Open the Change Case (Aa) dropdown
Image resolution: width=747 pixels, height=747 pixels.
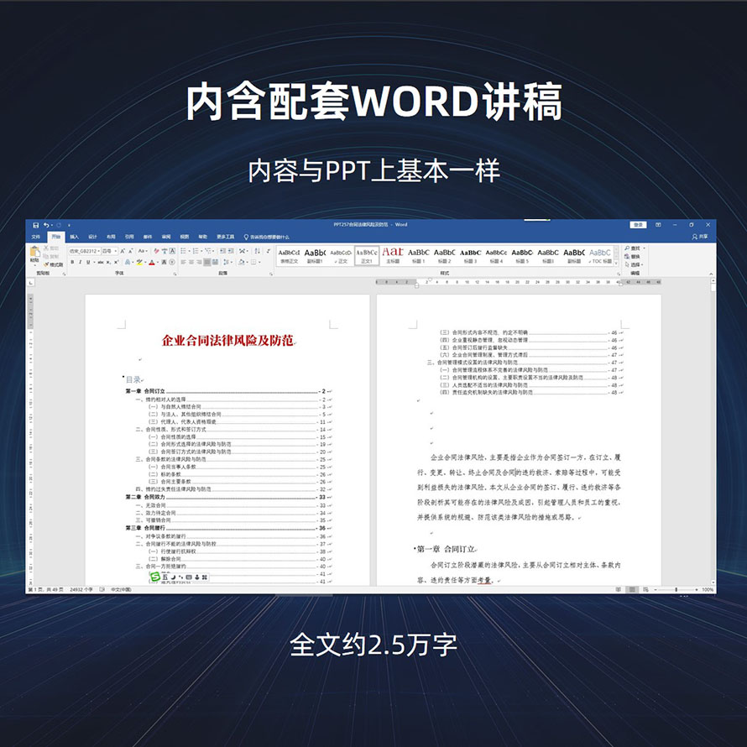coord(142,251)
